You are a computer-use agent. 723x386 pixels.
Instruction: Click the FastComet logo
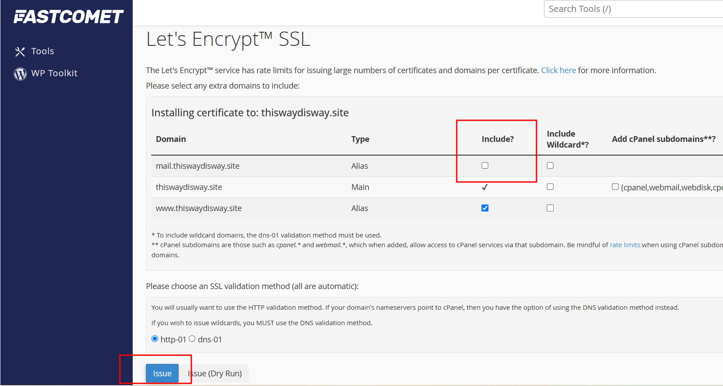tap(68, 17)
